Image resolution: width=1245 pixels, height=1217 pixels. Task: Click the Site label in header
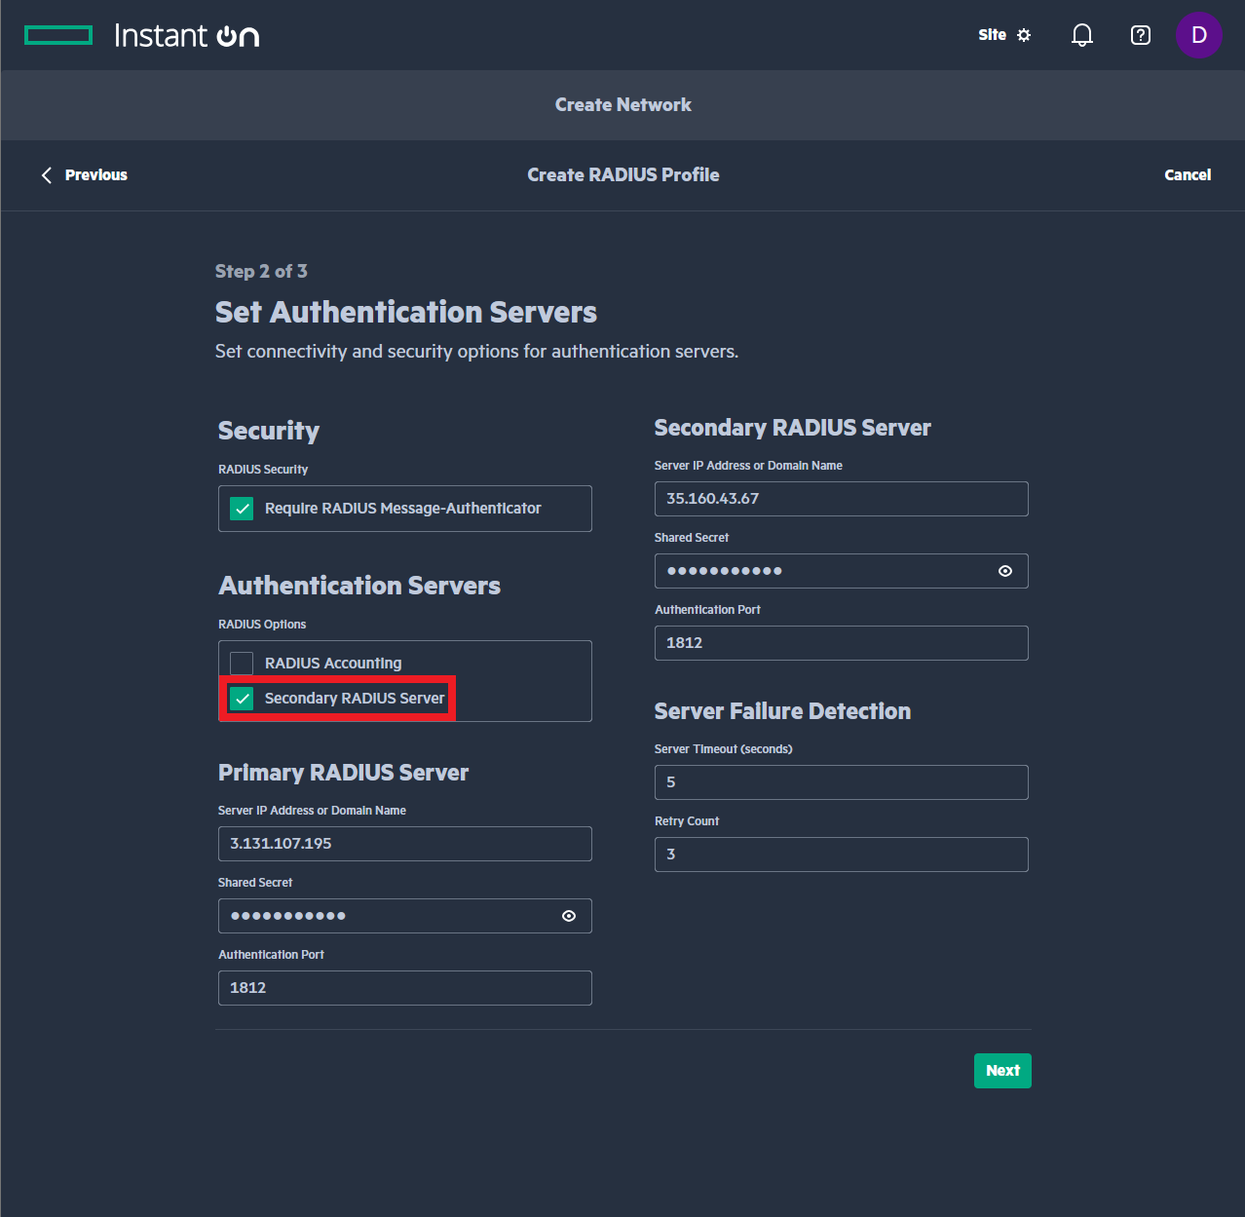[992, 35]
